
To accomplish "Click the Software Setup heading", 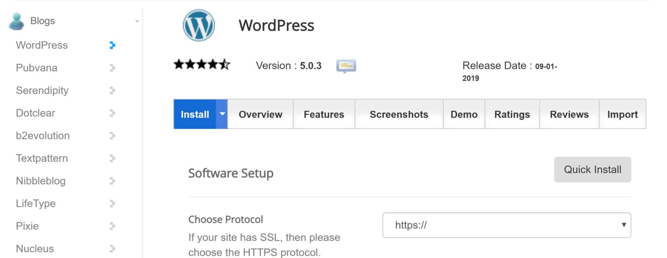I will (231, 173).
